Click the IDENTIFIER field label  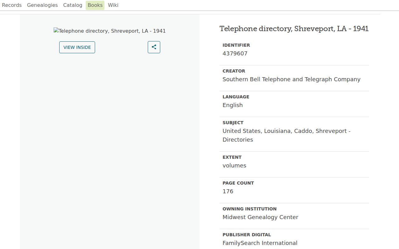236,45
